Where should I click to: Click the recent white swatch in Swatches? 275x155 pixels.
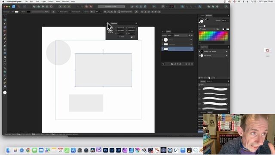point(205,26)
